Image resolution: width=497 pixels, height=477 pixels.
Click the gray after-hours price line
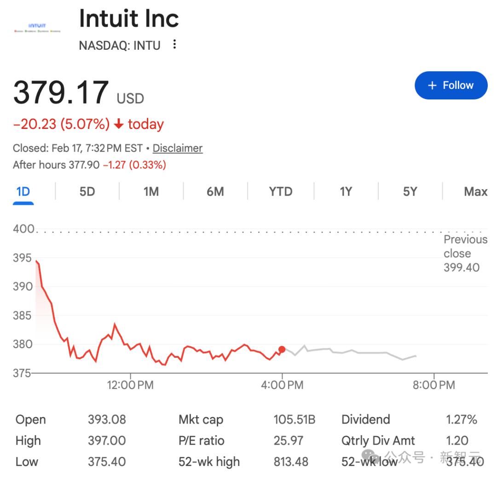coord(349,351)
